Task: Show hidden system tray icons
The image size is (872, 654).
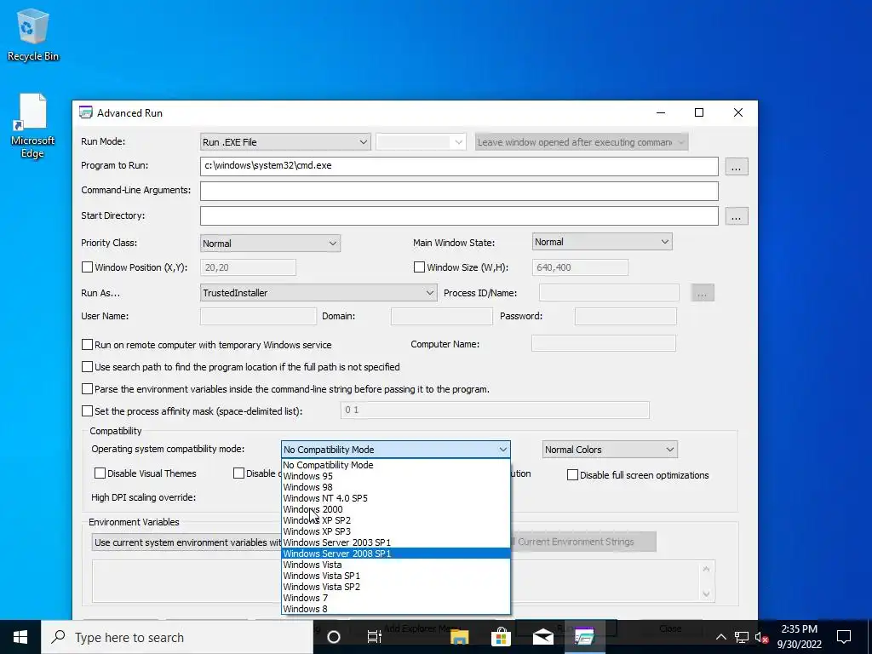Action: click(720, 637)
